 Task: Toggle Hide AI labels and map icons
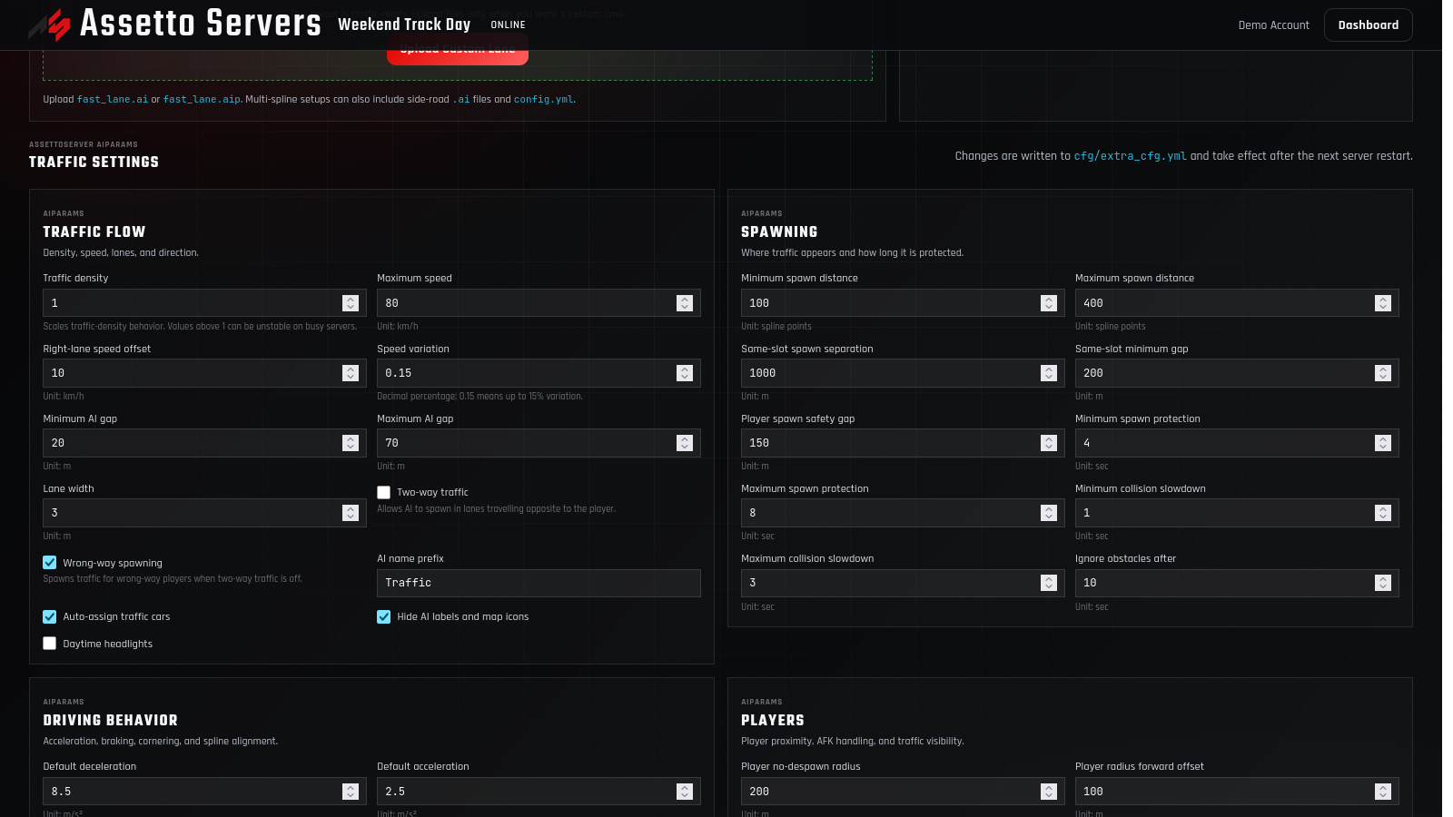[384, 616]
